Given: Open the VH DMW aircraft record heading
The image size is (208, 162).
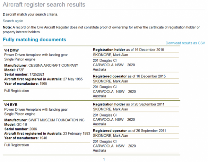Looking at the screenshot, I should pos(11,50).
